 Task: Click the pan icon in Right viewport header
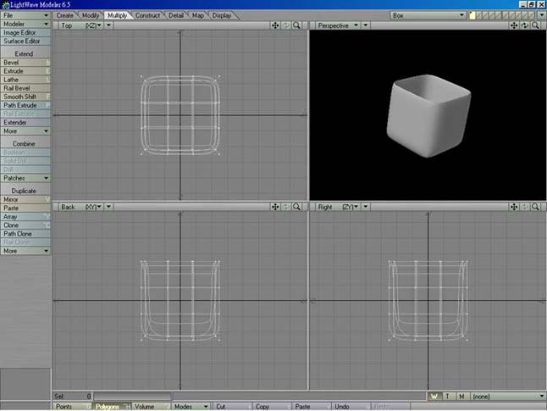[x=514, y=207]
